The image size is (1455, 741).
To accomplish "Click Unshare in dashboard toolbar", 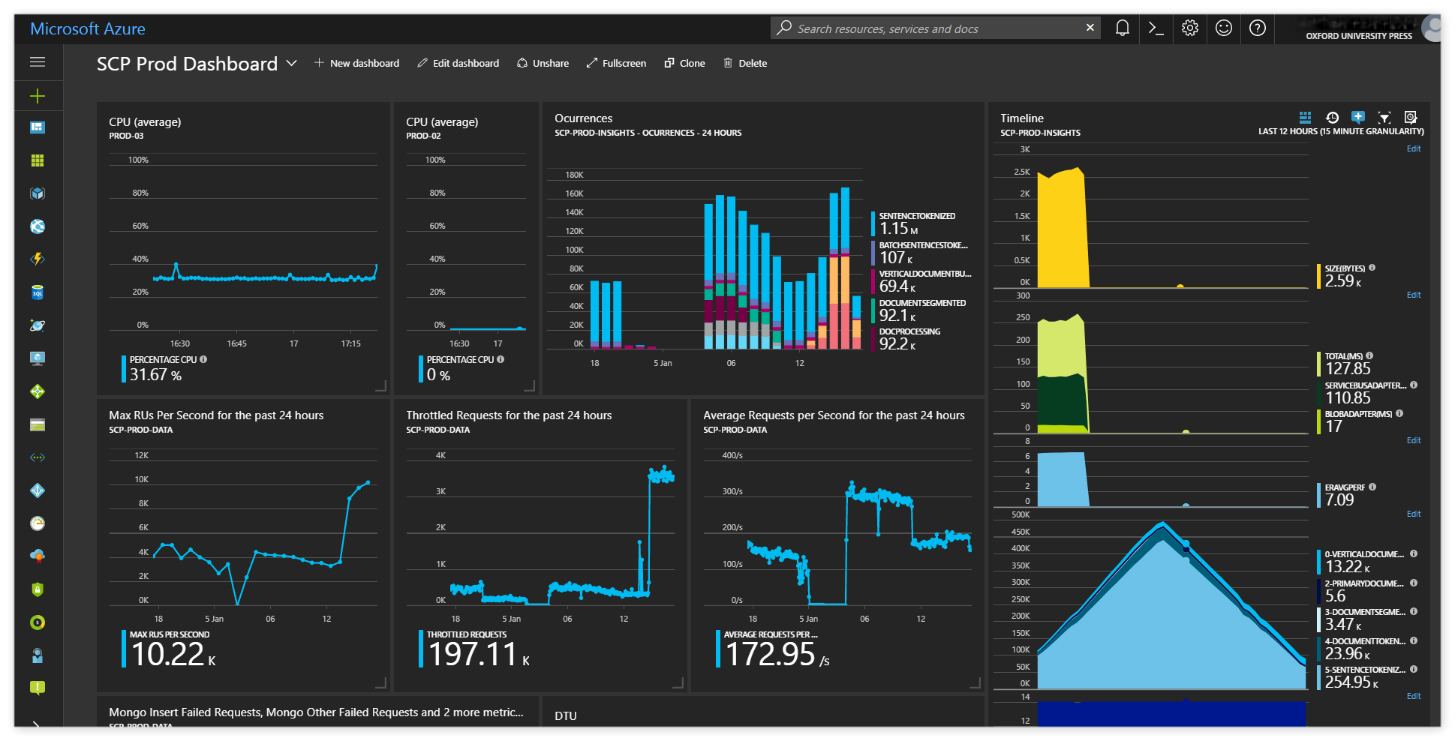I will (543, 63).
